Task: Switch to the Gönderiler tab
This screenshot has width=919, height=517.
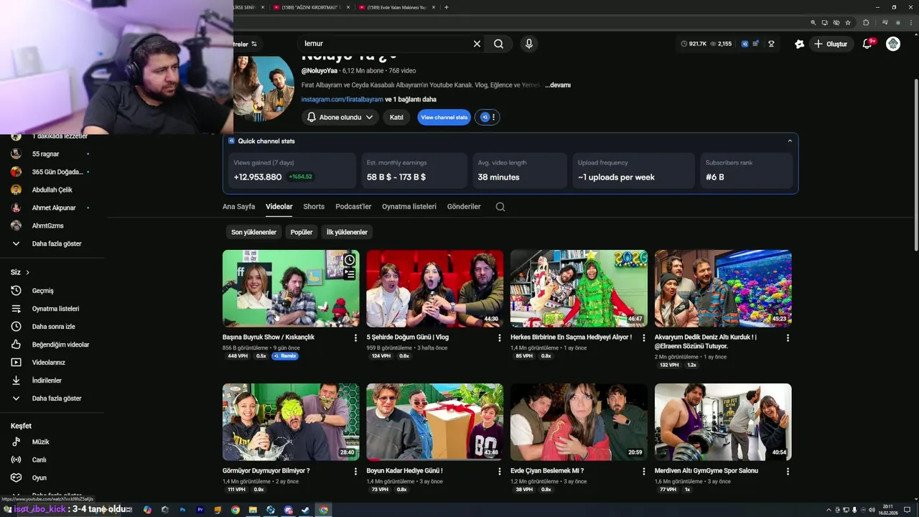Action: click(x=464, y=207)
